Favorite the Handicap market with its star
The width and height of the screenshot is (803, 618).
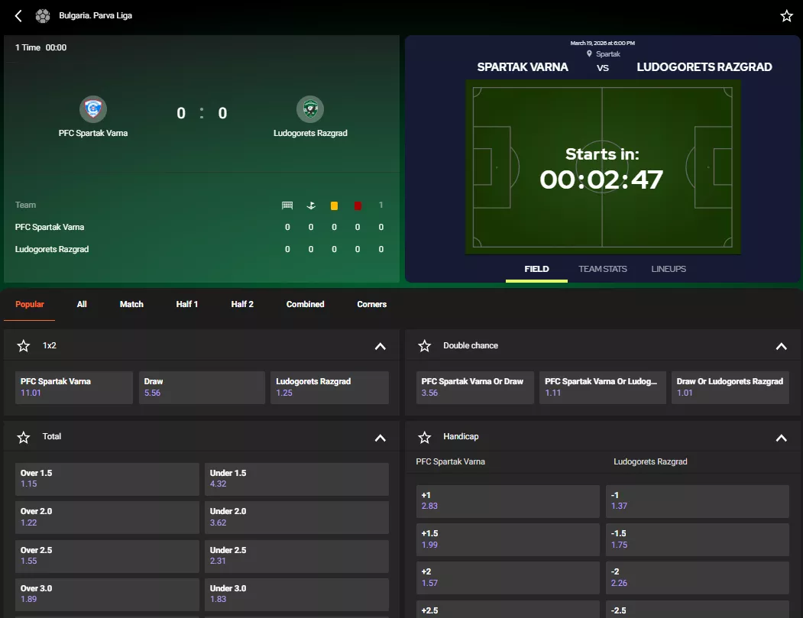[x=425, y=437]
